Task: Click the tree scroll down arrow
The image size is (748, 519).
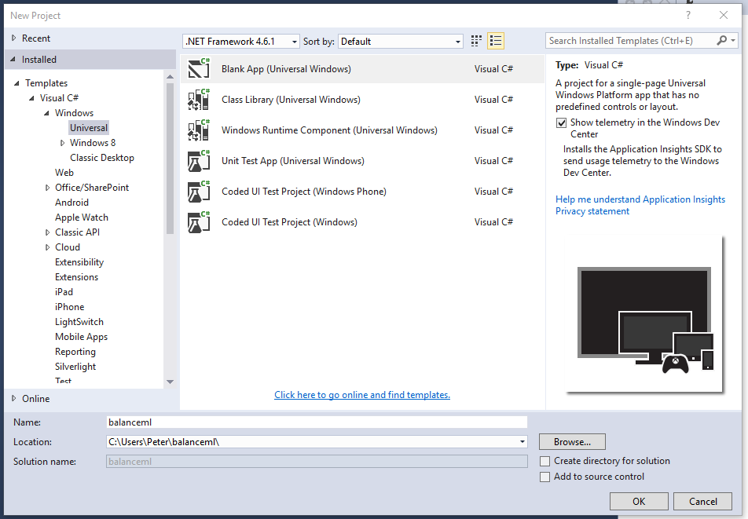Action: click(170, 382)
